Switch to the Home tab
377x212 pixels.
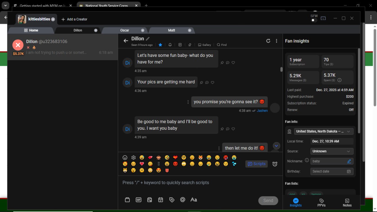31,30
